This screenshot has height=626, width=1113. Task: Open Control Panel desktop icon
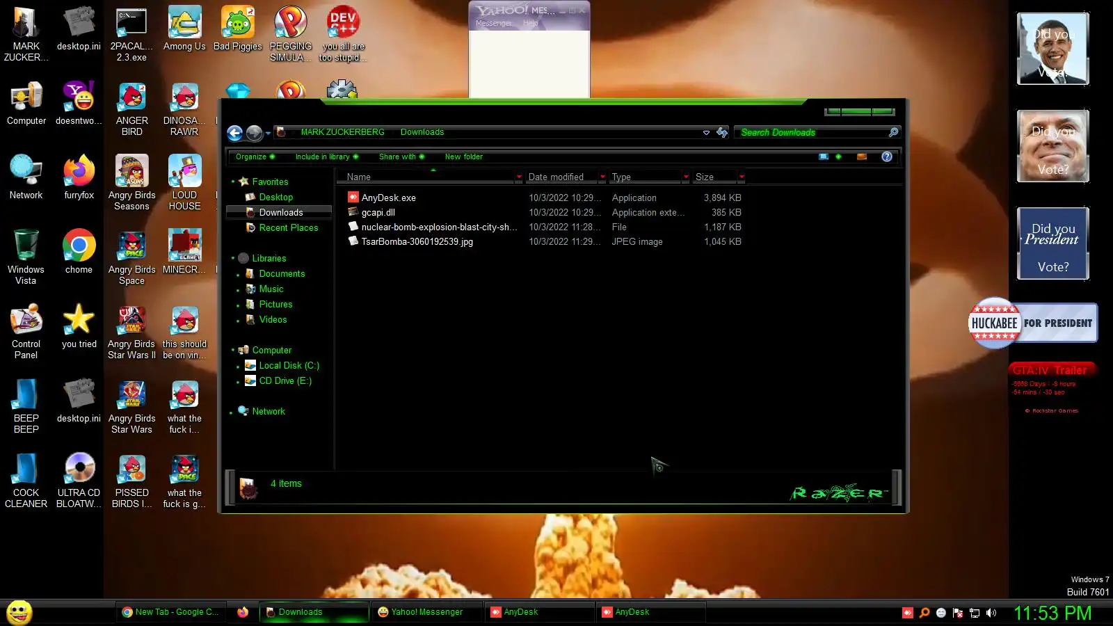point(26,332)
